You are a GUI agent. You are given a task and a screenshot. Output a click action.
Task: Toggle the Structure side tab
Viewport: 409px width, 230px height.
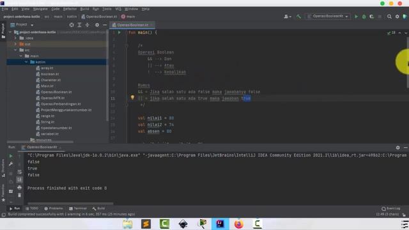click(x=3, y=169)
